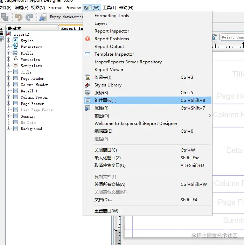
Task: Click the icon left of the DejaVu Sans font box
Action: (215, 37)
